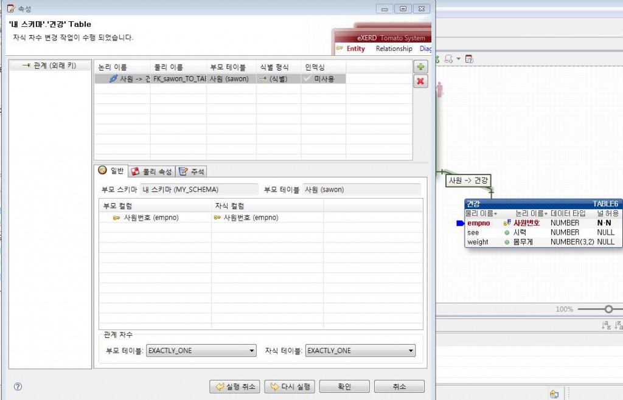Screen dimensions: 623x400
Task: Delete the selected relation with the red X
Action: pos(421,81)
